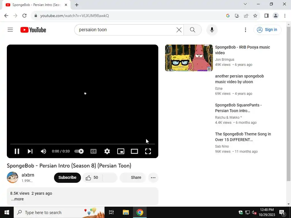
Task: Activate miniplayer mode icon
Action: click(x=120, y=151)
